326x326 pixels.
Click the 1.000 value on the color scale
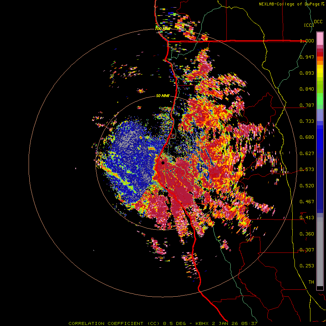[x=307, y=41]
